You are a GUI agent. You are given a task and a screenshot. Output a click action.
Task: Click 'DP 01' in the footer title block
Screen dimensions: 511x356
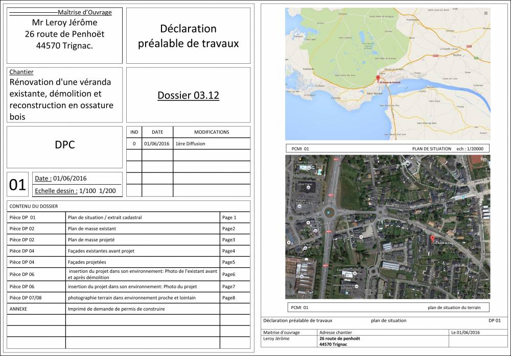[x=495, y=320]
